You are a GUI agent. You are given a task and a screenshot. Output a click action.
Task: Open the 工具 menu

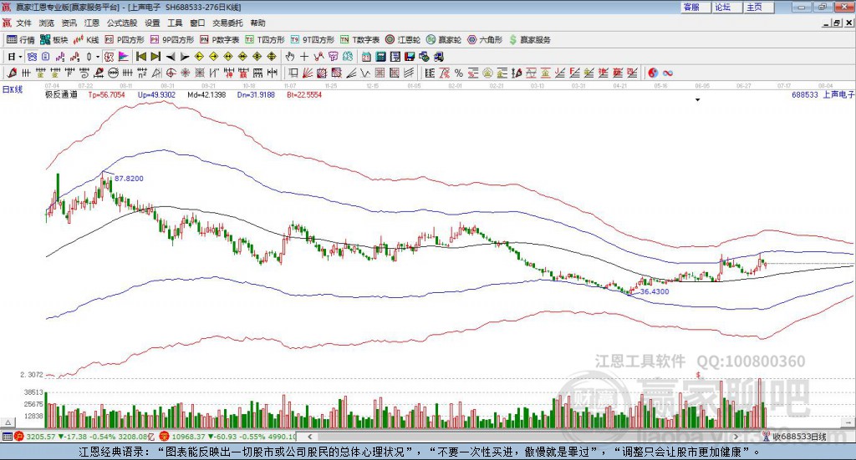pos(175,23)
